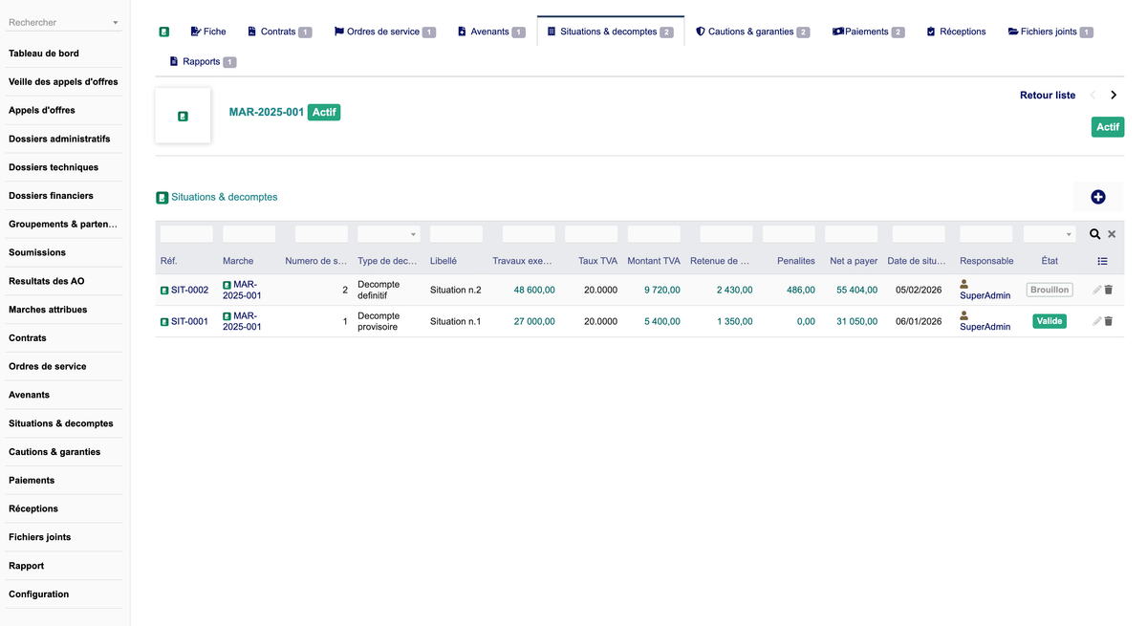Open Rapport in sidebar menu
The height and width of the screenshot is (626, 1147).
click(x=27, y=566)
